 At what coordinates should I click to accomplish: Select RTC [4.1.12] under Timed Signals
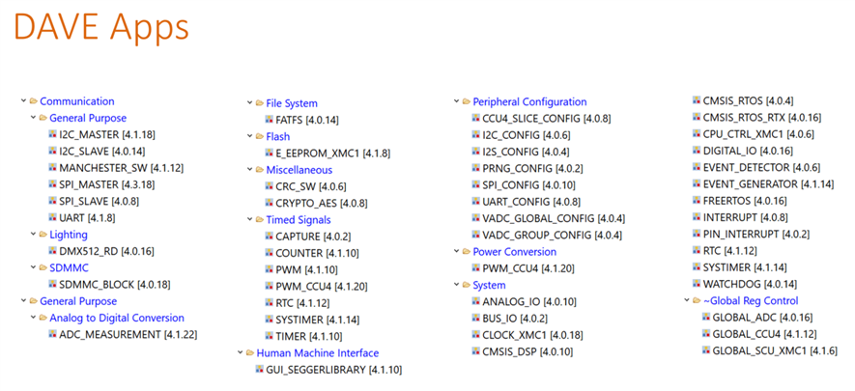pyautogui.click(x=302, y=303)
